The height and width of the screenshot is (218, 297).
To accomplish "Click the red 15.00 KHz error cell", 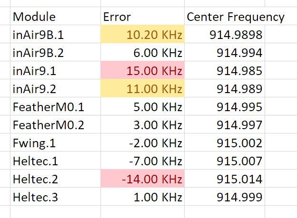I will (142, 70).
